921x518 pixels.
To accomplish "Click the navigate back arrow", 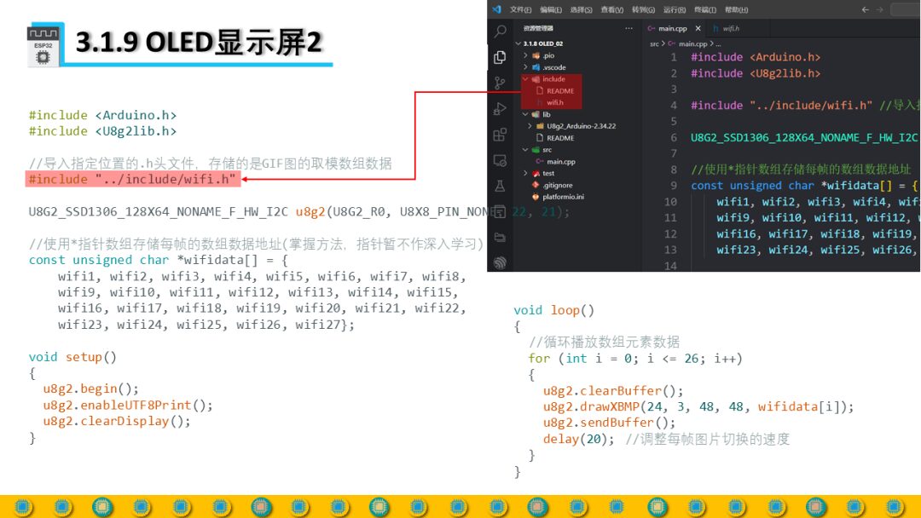I will pyautogui.click(x=866, y=9).
